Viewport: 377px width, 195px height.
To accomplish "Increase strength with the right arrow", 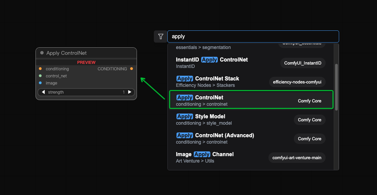I will pos(129,92).
